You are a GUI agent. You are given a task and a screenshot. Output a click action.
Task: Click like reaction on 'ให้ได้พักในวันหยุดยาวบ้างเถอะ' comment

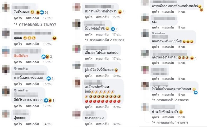196,92
